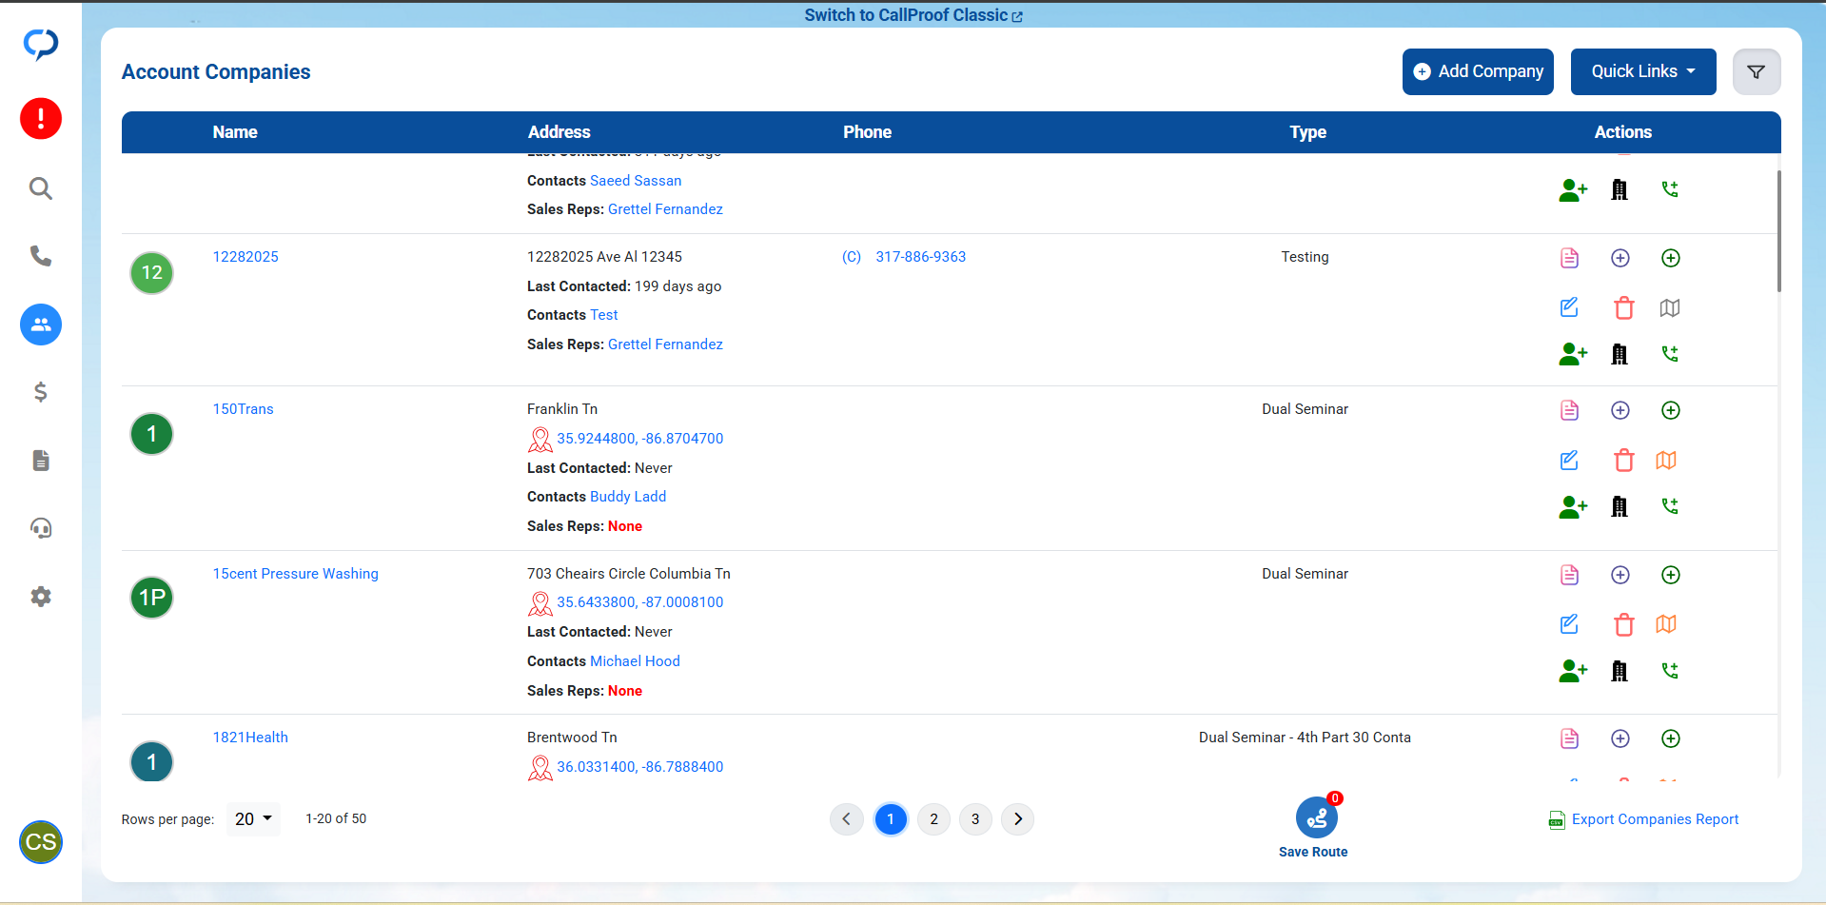Image resolution: width=1826 pixels, height=905 pixels.
Task: Open the red alert notification icon
Action: point(41,119)
